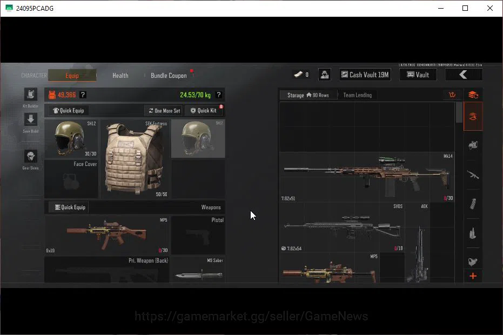Screen dimensions: 503x335
Task: Select the AEK rifle in storage
Action: [417, 243]
